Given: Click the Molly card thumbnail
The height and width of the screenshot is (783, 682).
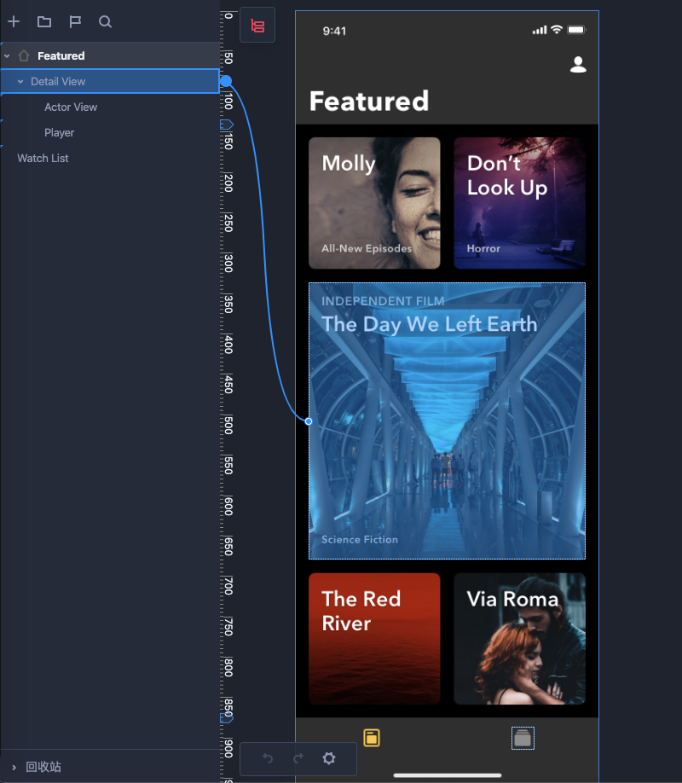Looking at the screenshot, I should (374, 203).
